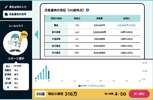The width and height of the screenshot is (153, 100).
Task: Click the blue question mark help icon
Action: pos(87,10)
